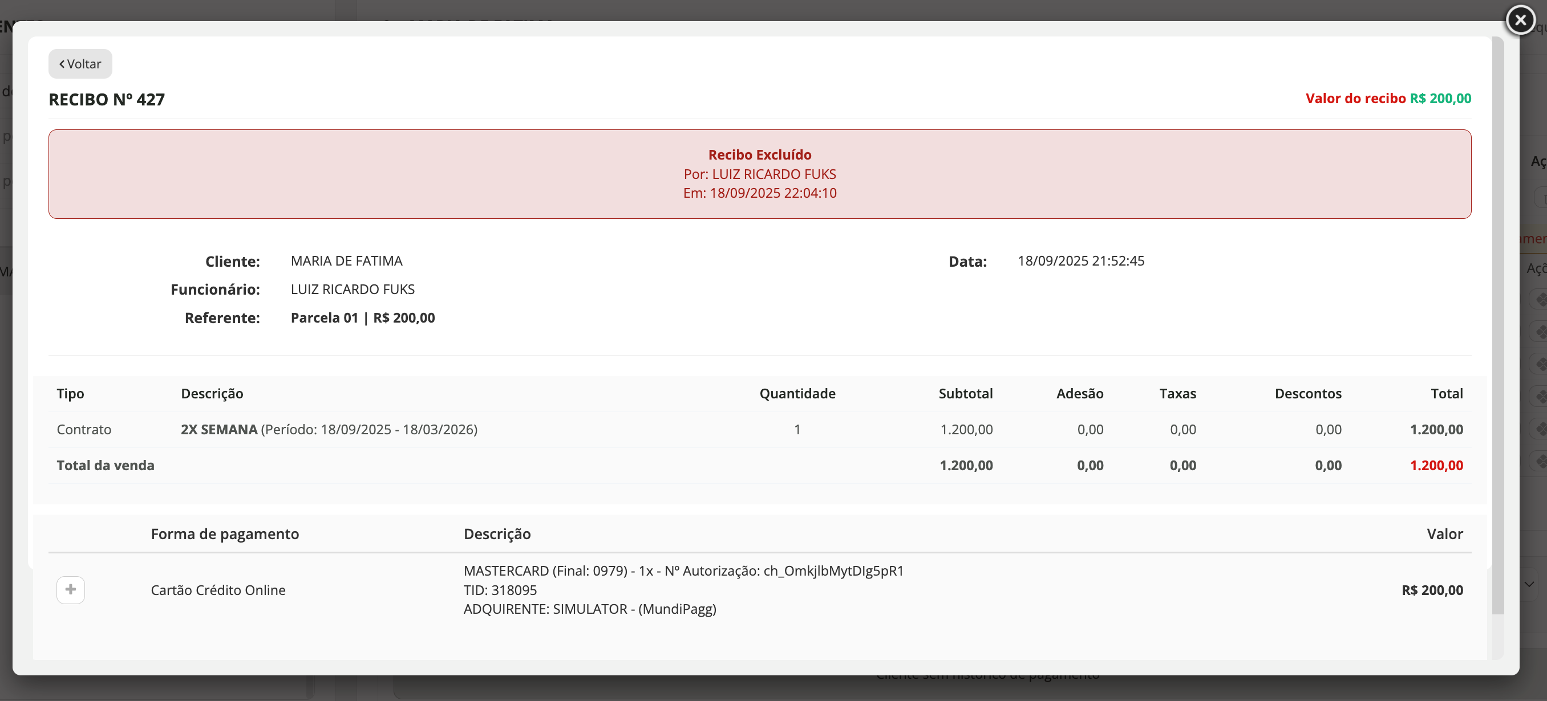Click the Forma de pagamento header
This screenshot has height=701, width=1547.
[x=225, y=533]
